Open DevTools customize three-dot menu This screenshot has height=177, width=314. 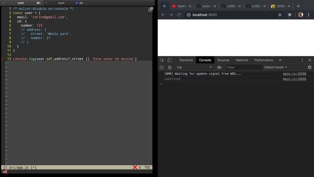tap(302, 60)
